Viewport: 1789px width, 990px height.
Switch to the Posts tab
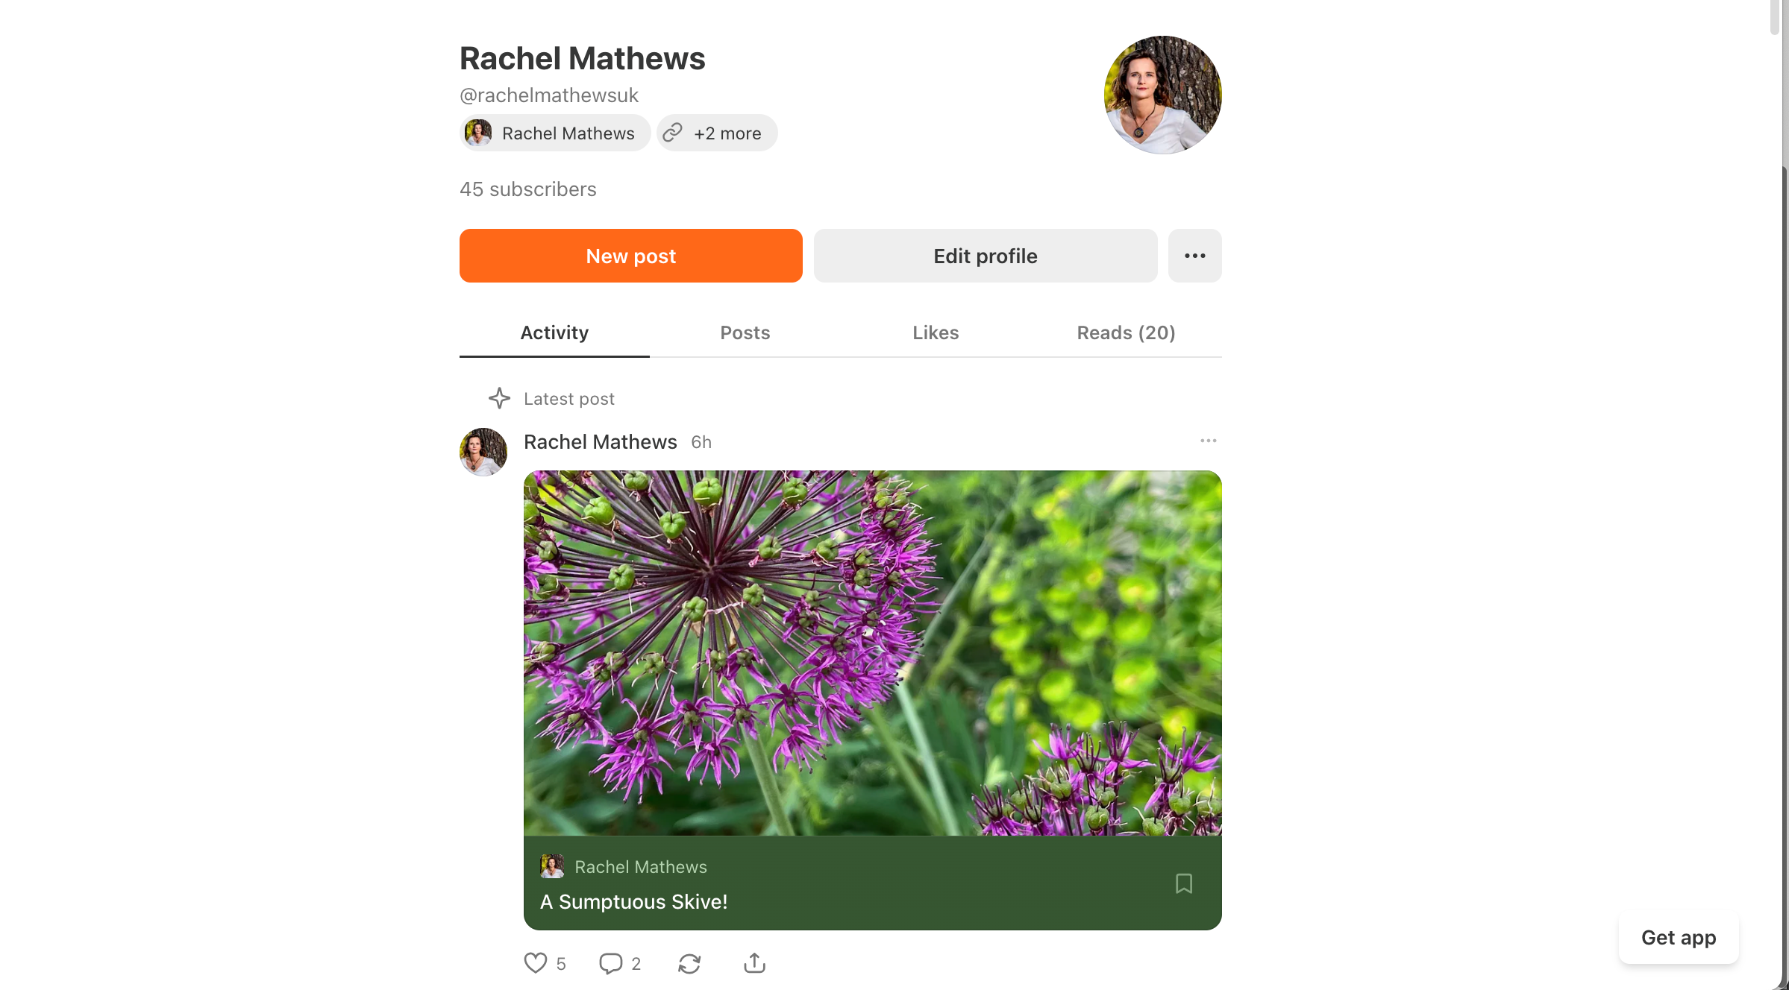pyautogui.click(x=745, y=332)
